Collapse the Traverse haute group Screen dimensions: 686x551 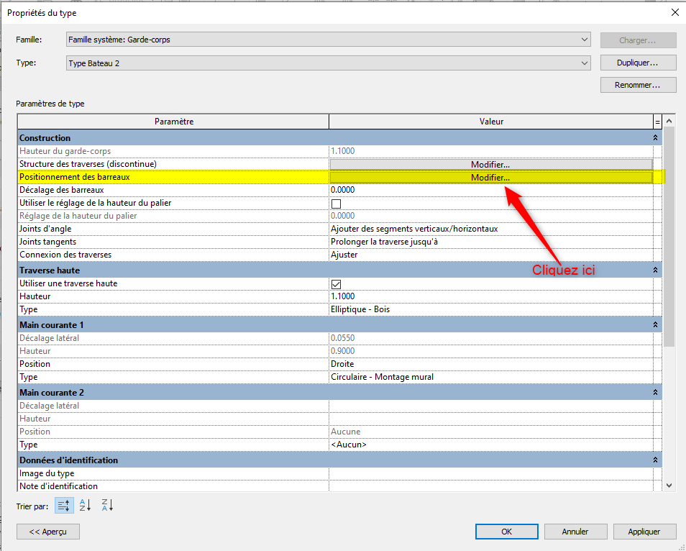(655, 270)
